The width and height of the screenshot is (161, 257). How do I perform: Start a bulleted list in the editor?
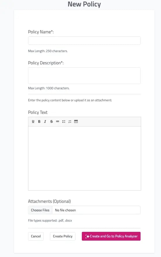64,121
